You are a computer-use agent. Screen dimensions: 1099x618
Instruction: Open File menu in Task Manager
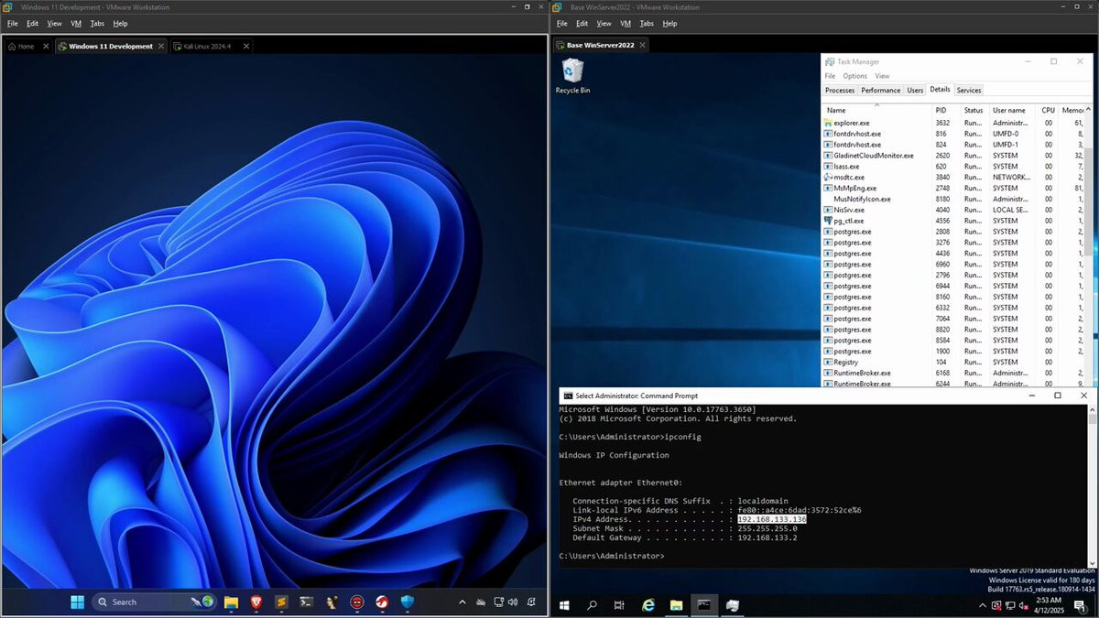coord(830,76)
